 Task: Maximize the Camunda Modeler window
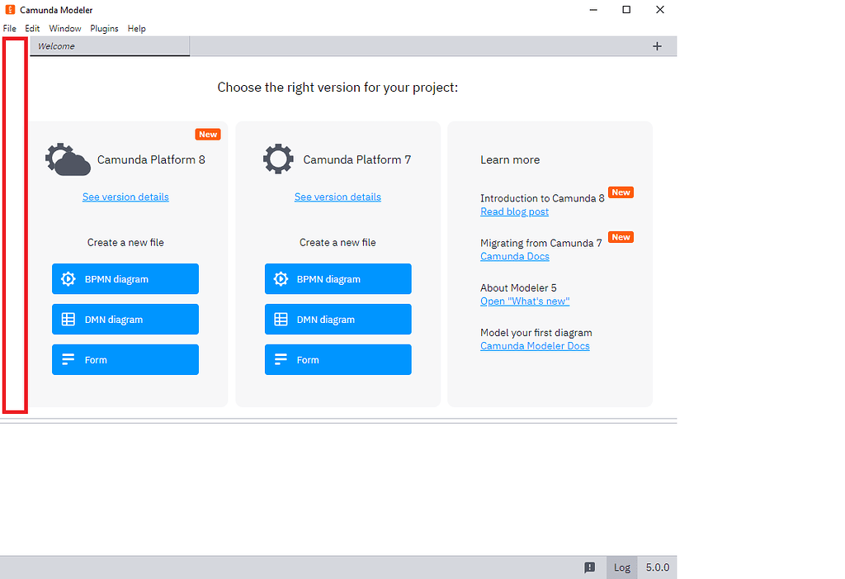pyautogui.click(x=626, y=10)
